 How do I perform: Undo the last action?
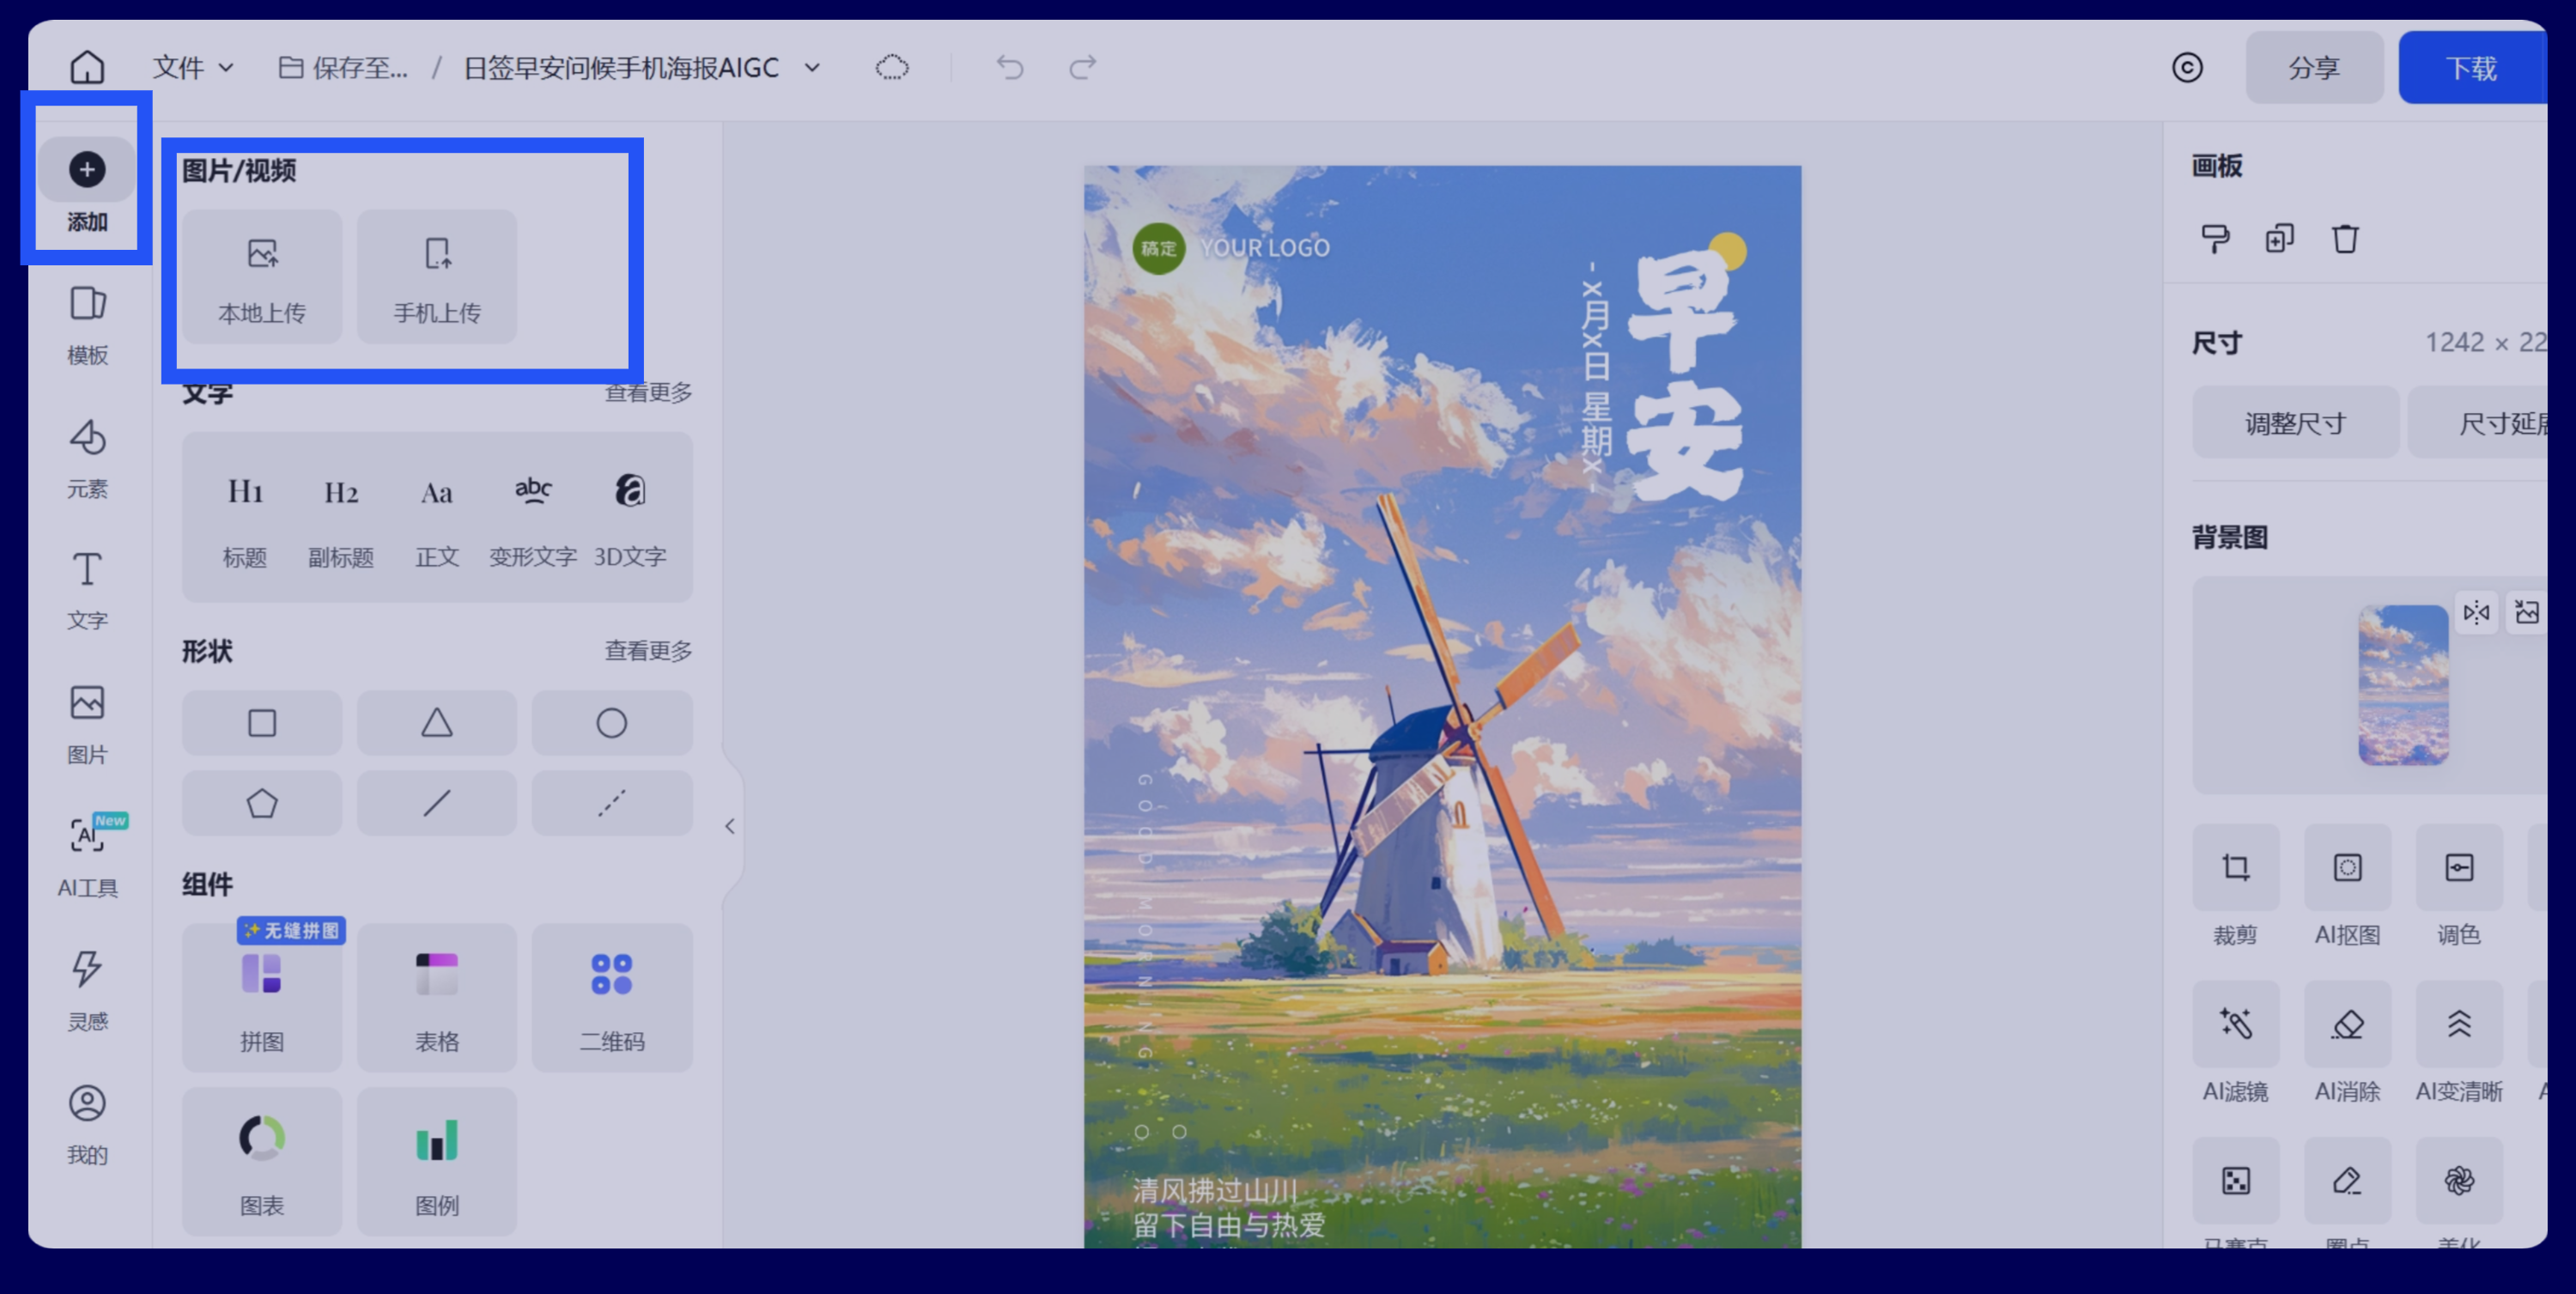pyautogui.click(x=1010, y=68)
